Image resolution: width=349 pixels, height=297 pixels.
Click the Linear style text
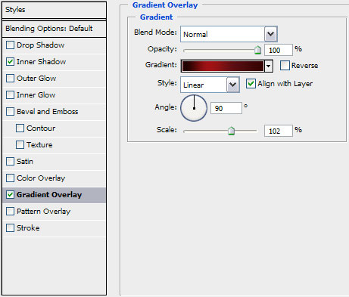194,85
